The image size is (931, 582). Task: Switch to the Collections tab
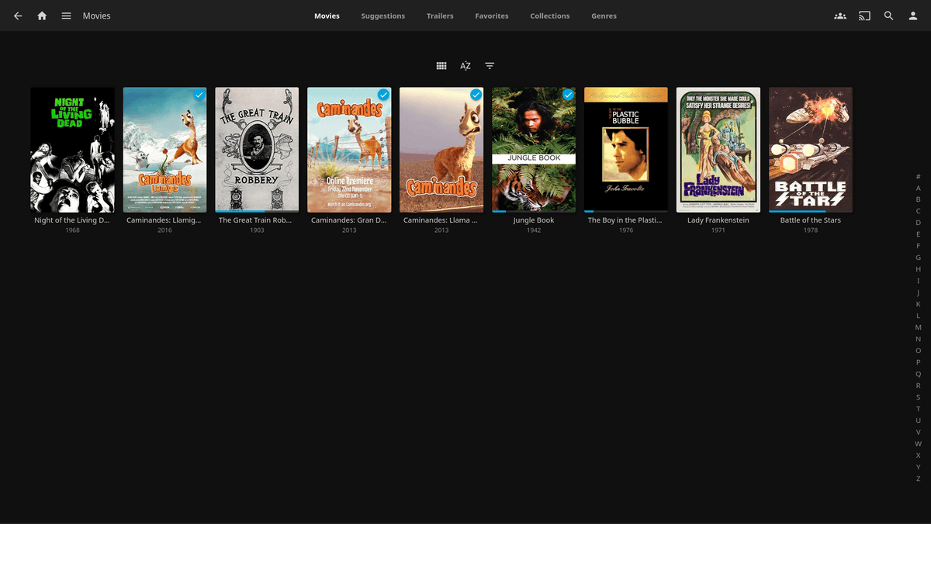point(550,16)
